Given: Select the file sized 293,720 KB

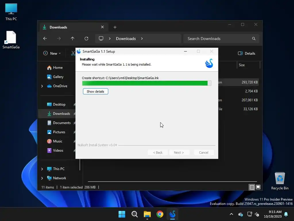Looking at the screenshot, I should point(249,82).
